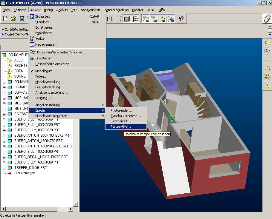
Task: Click the model tree scroll-down arrow
Action: coord(75,204)
